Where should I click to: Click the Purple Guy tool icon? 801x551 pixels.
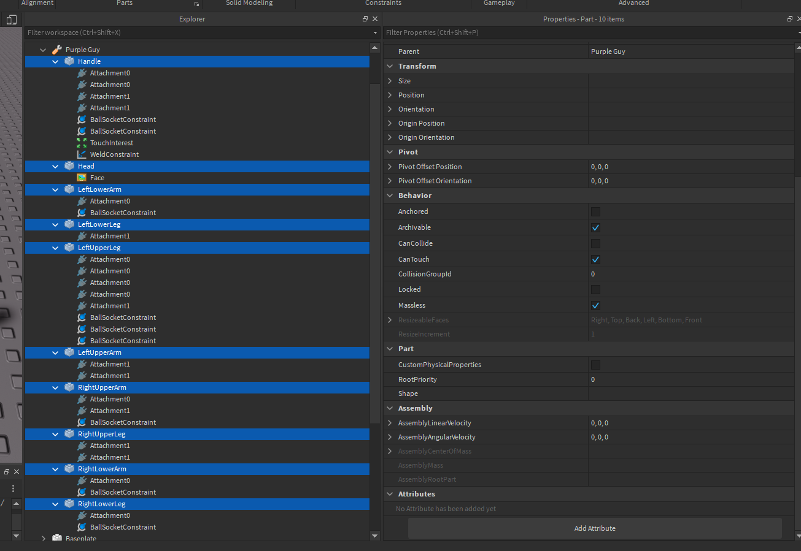pos(57,50)
